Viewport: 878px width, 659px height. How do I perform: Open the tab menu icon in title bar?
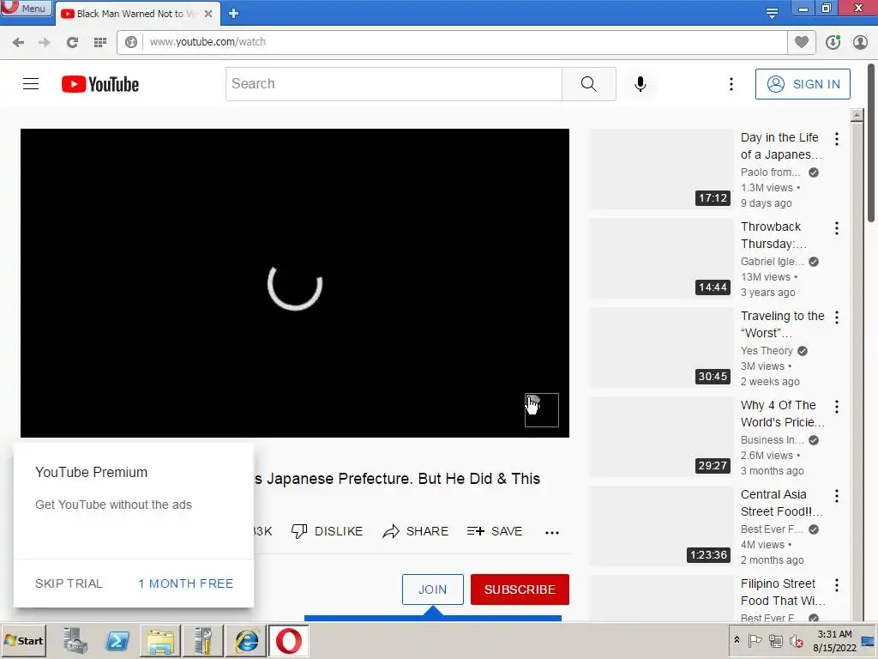(x=772, y=13)
